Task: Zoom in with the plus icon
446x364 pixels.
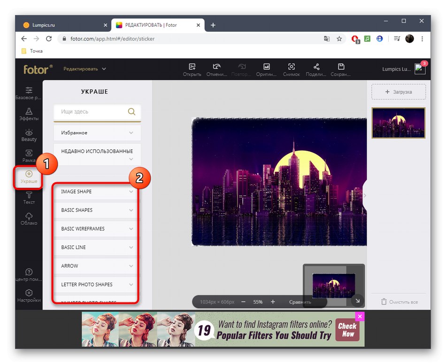Action: coord(273,302)
